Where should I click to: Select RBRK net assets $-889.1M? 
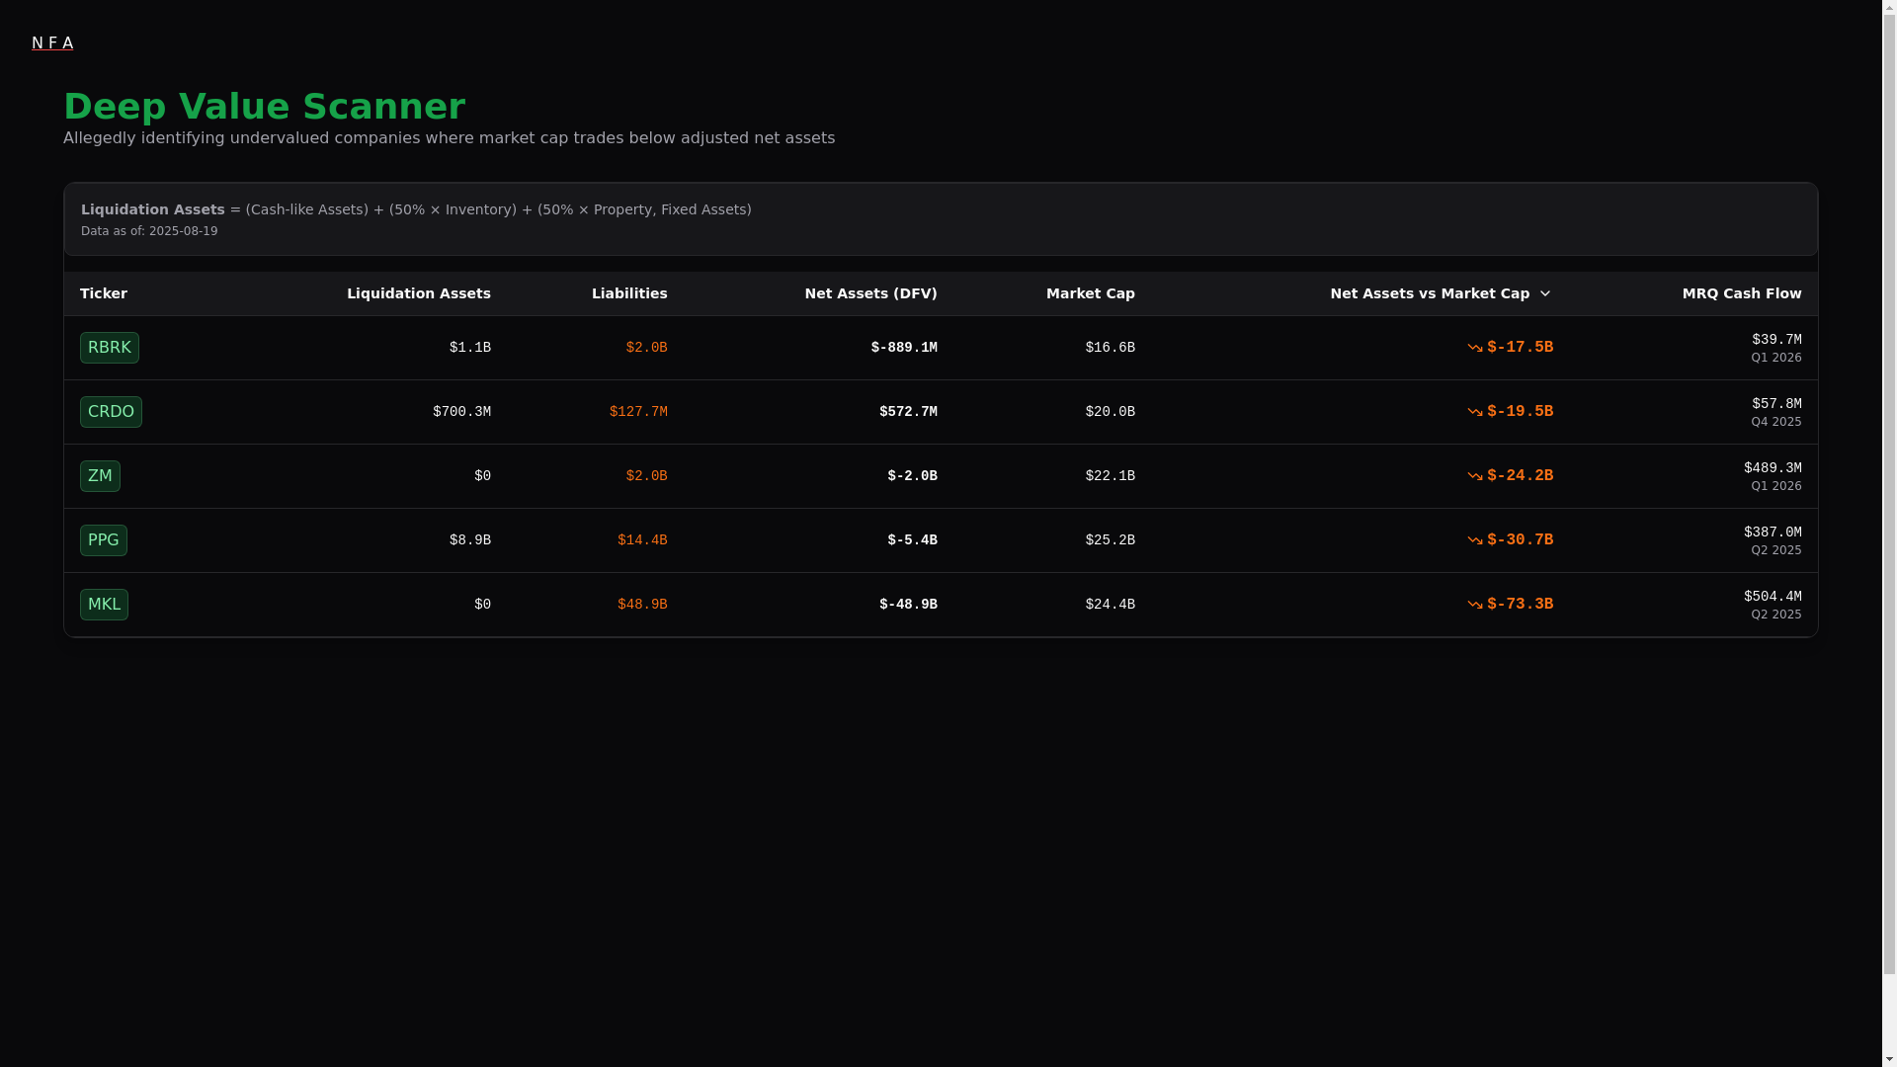point(904,348)
